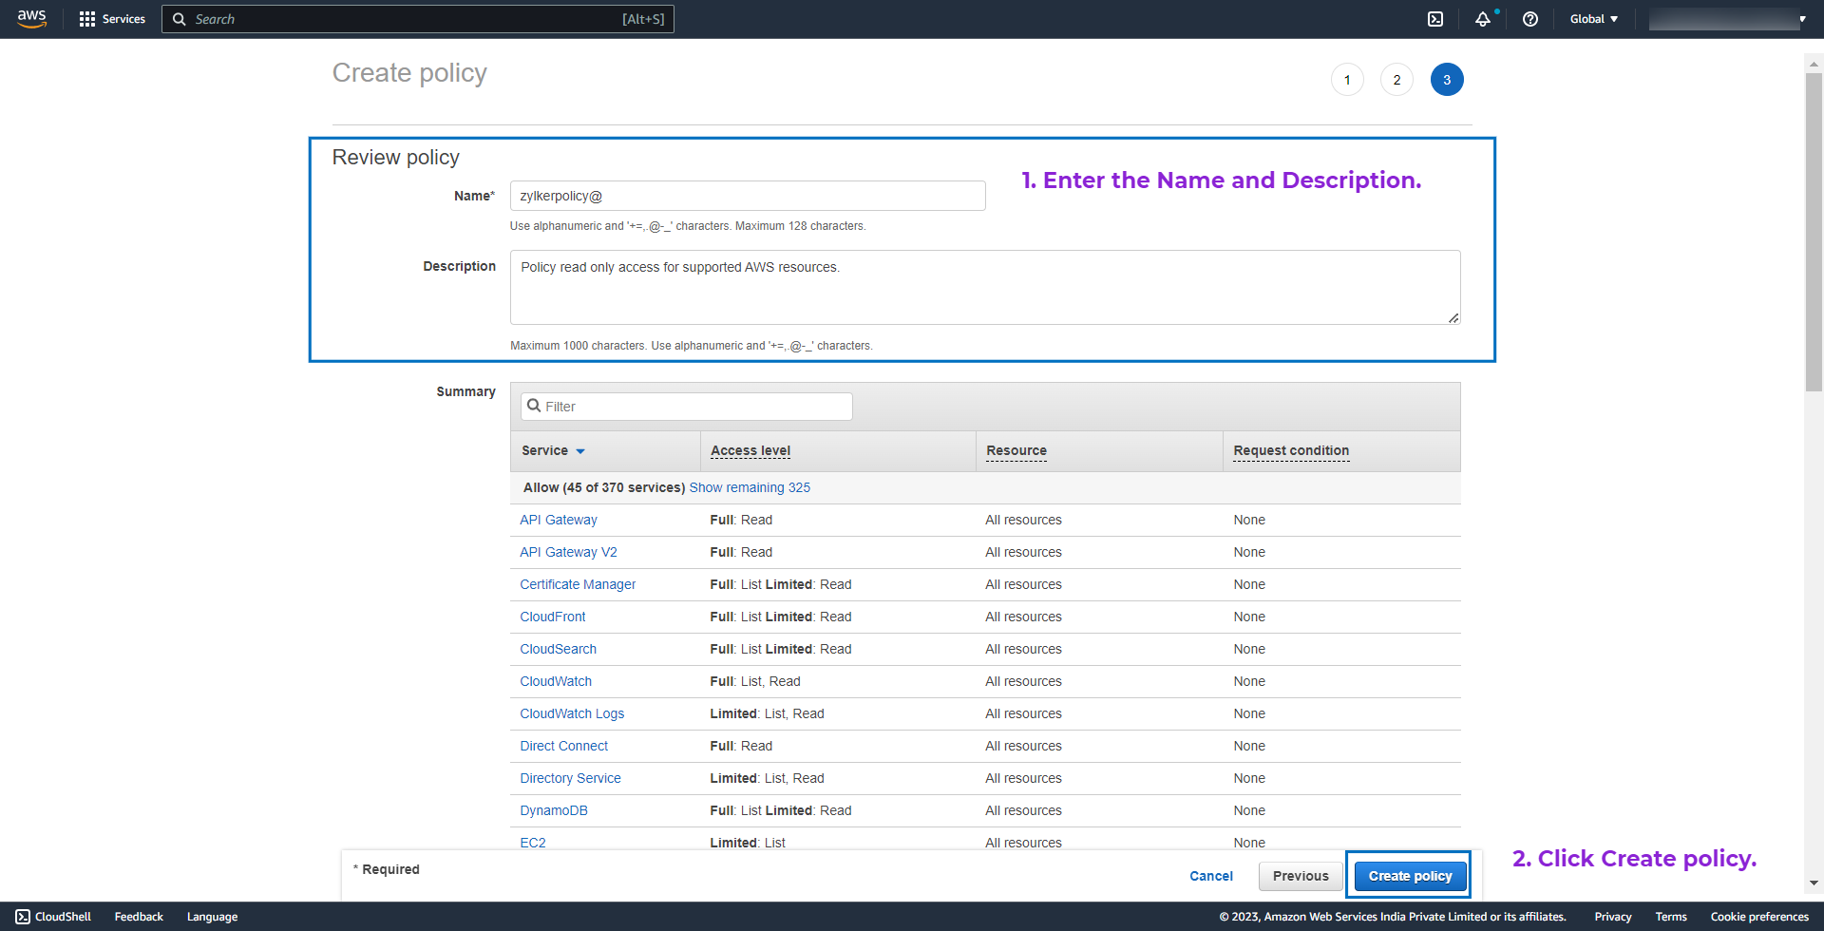1824x931 pixels.
Task: Click the Description text area
Action: 985,287
